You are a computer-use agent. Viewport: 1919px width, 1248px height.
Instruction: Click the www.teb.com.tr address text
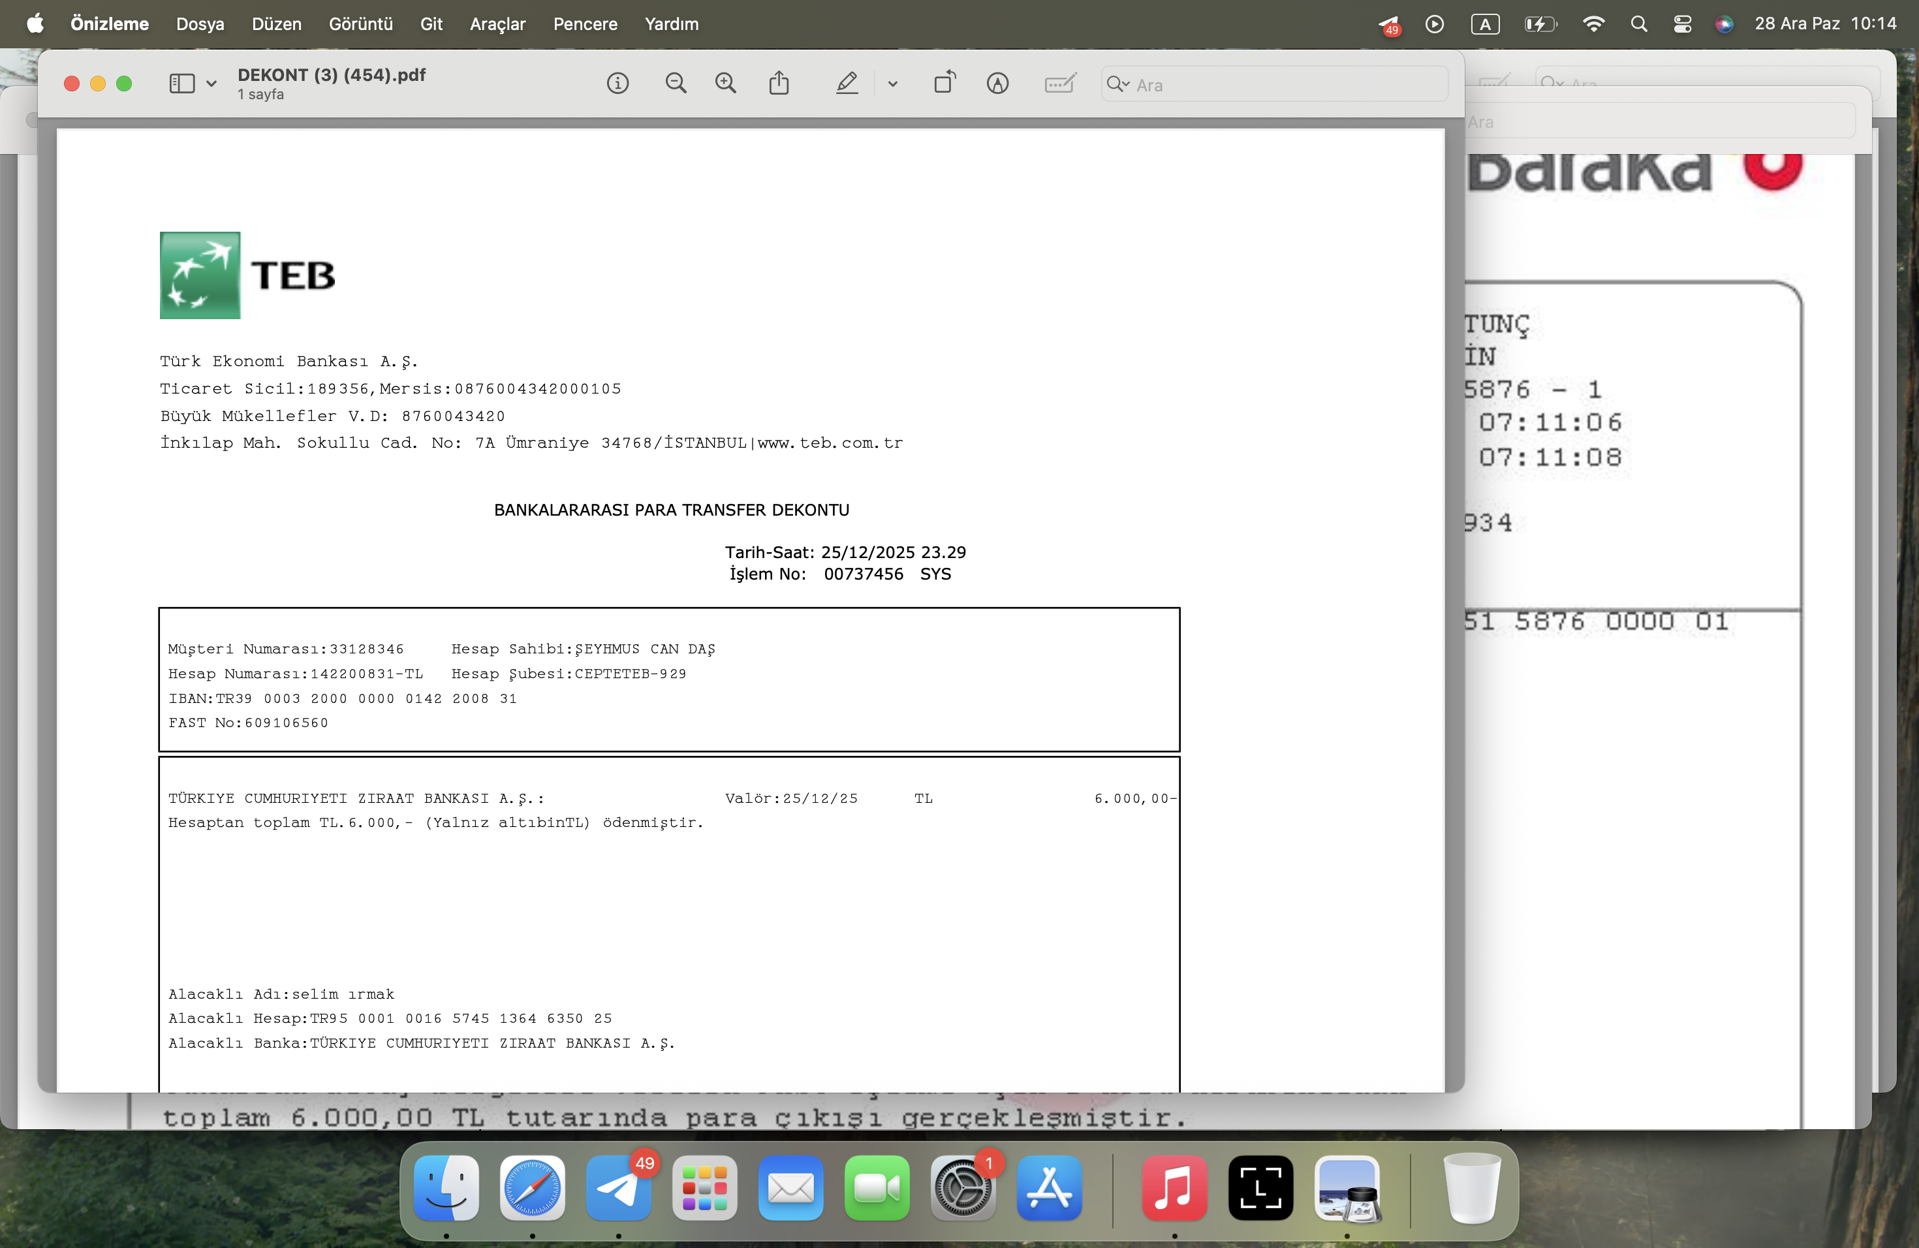coord(830,443)
